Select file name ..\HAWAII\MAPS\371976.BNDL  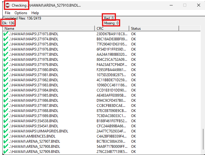tap(34, 49)
